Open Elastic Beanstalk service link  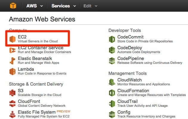tap(35, 58)
